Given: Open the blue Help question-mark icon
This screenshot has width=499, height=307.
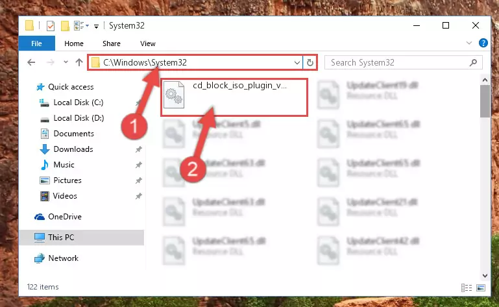Looking at the screenshot, I should pos(483,43).
